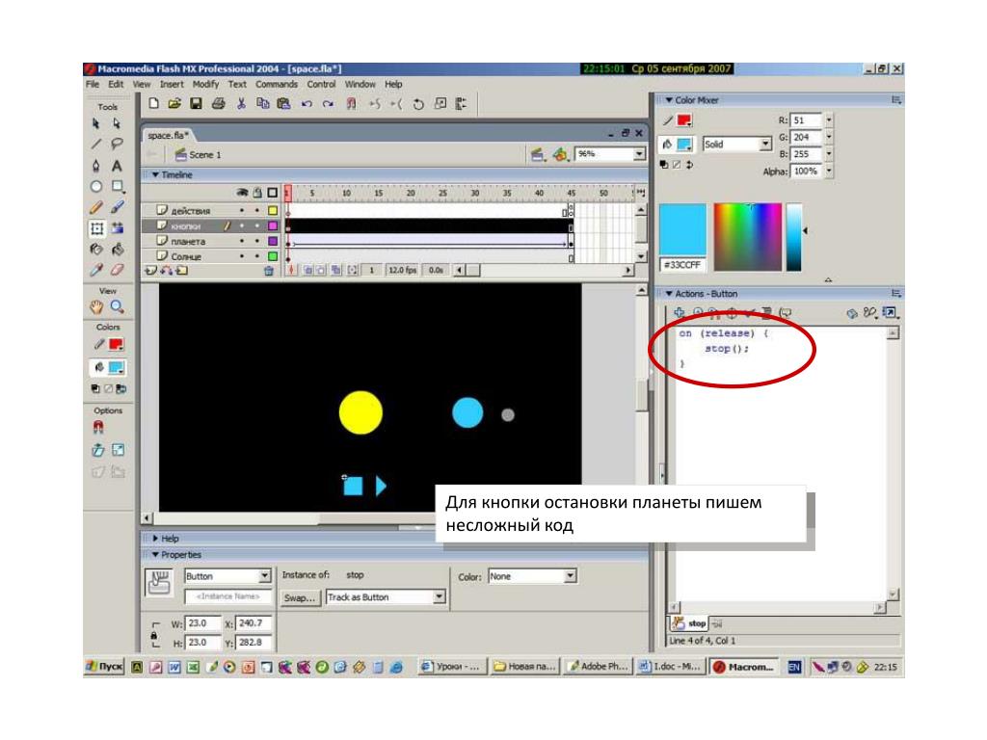Toggle the Onion Skin button
Screen dimensions: 987x740
pyautogui.click(x=307, y=270)
